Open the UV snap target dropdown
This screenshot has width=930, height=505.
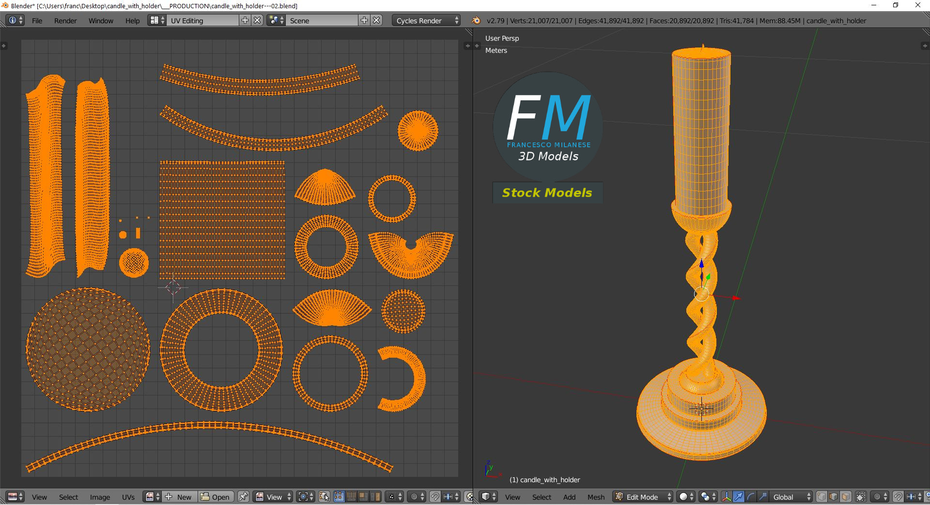[451, 497]
